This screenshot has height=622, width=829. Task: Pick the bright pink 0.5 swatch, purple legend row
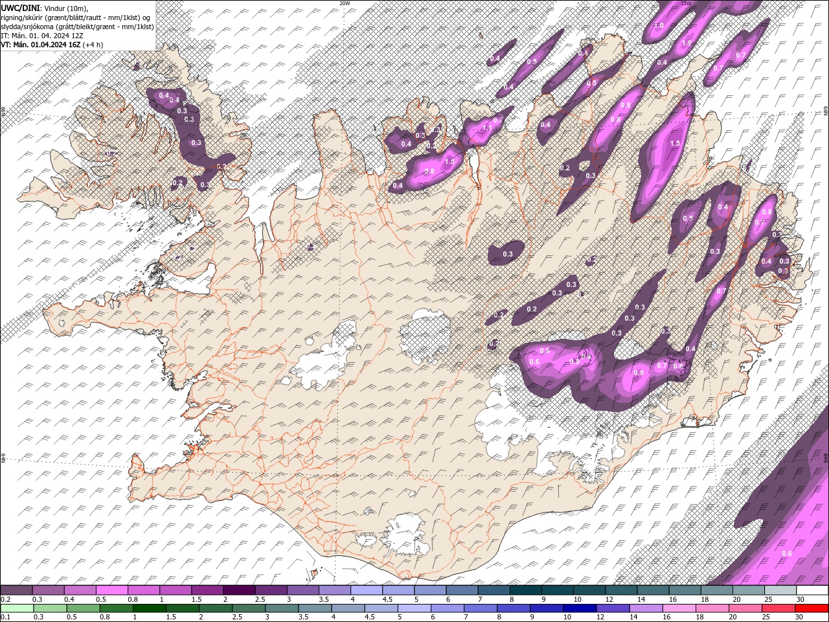tap(111, 590)
